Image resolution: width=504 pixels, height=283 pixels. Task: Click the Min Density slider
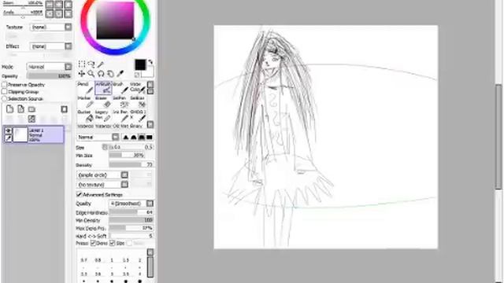(132, 220)
